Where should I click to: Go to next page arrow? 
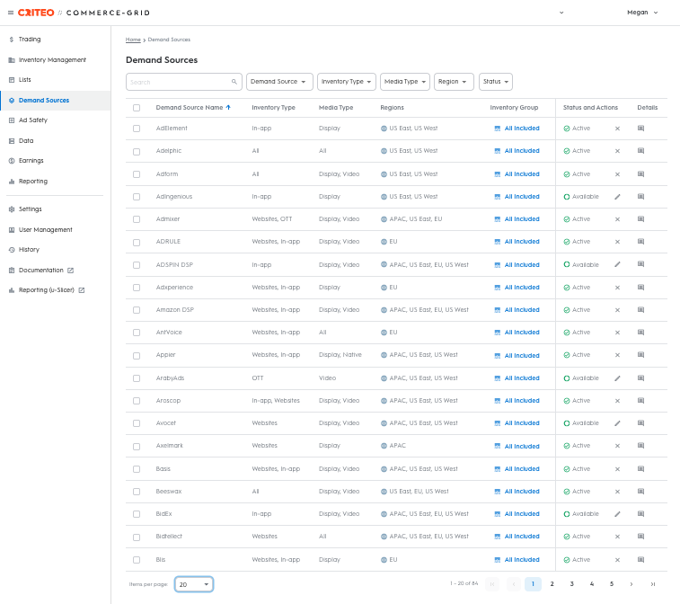(631, 584)
